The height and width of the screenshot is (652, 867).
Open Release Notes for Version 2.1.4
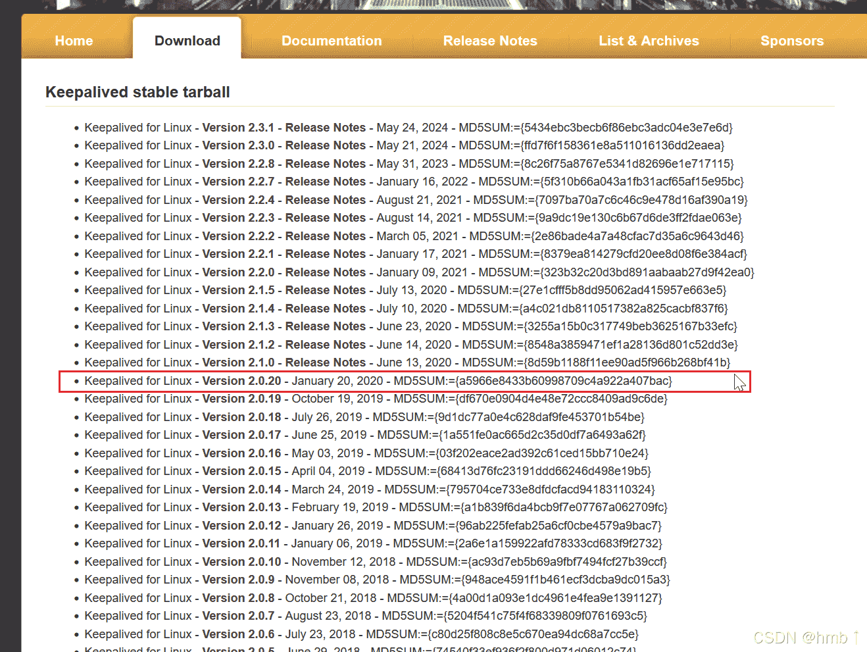click(326, 309)
